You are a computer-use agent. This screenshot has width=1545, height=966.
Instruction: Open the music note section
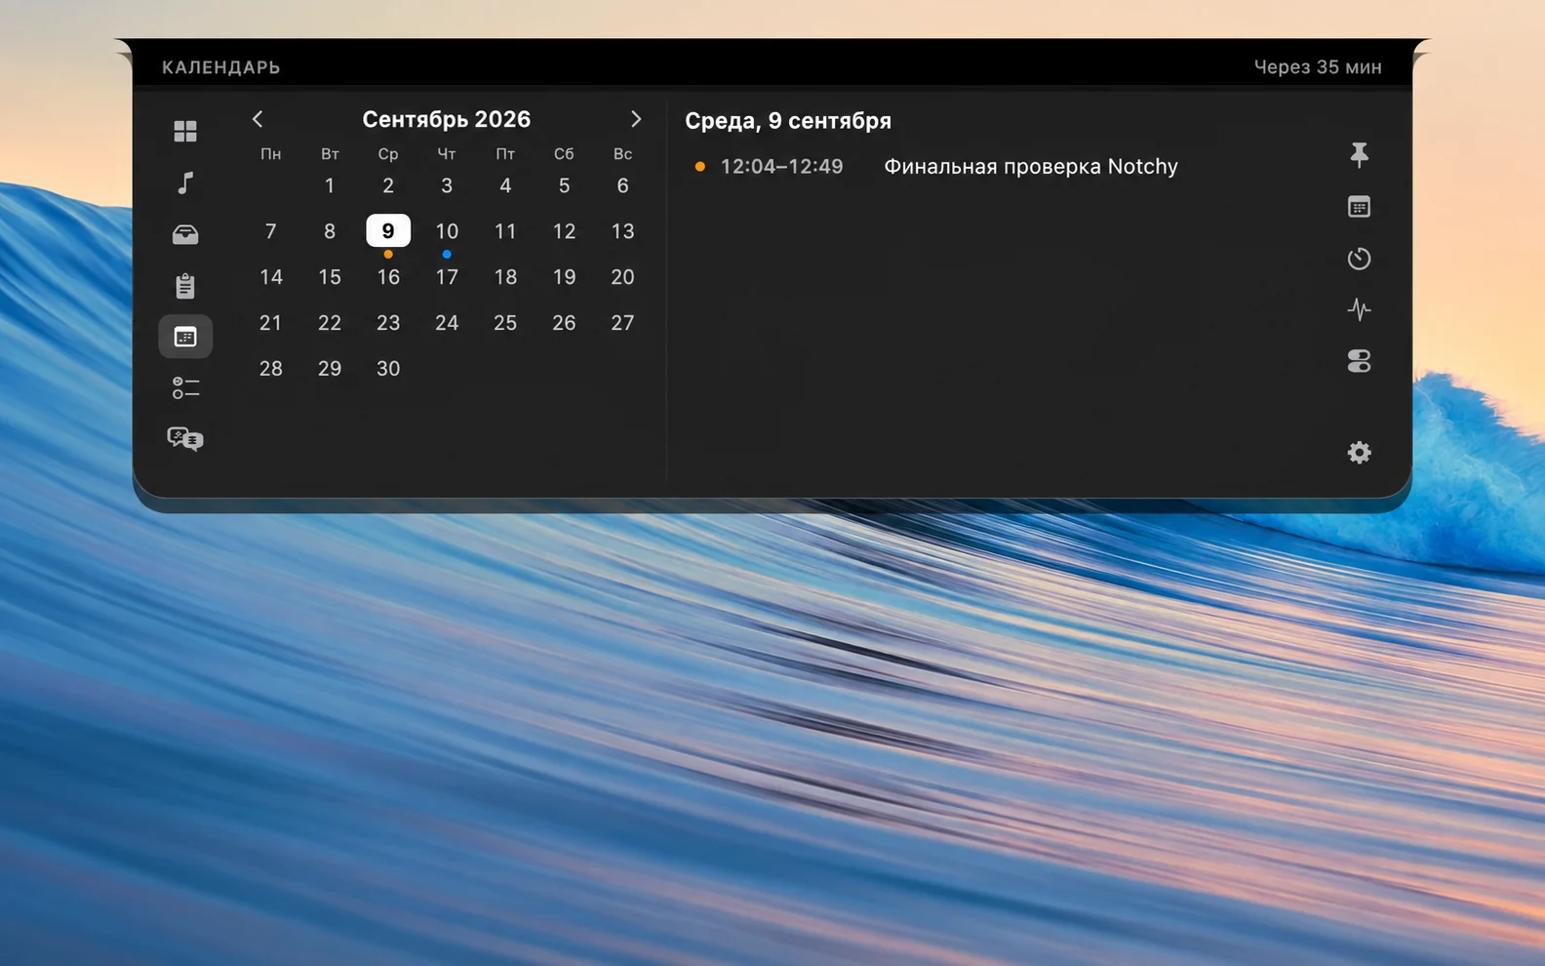coord(185,182)
